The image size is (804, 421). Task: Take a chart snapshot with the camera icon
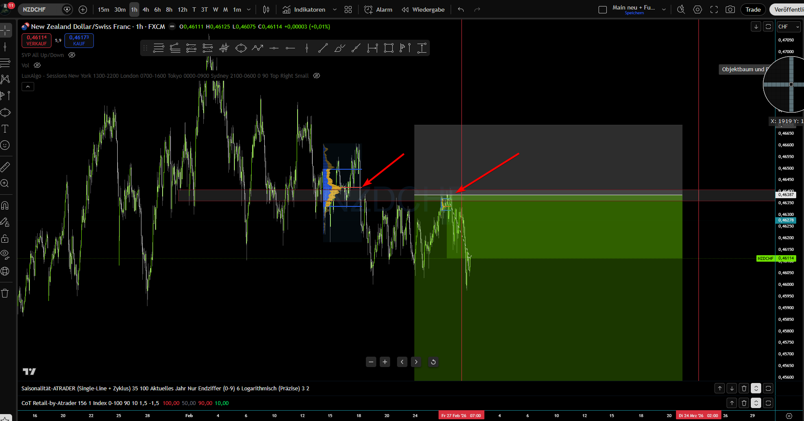(x=730, y=9)
